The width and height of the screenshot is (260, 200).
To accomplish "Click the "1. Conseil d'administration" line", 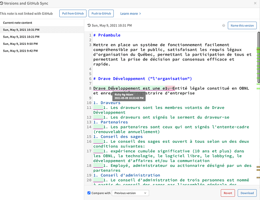I will 127,175.
